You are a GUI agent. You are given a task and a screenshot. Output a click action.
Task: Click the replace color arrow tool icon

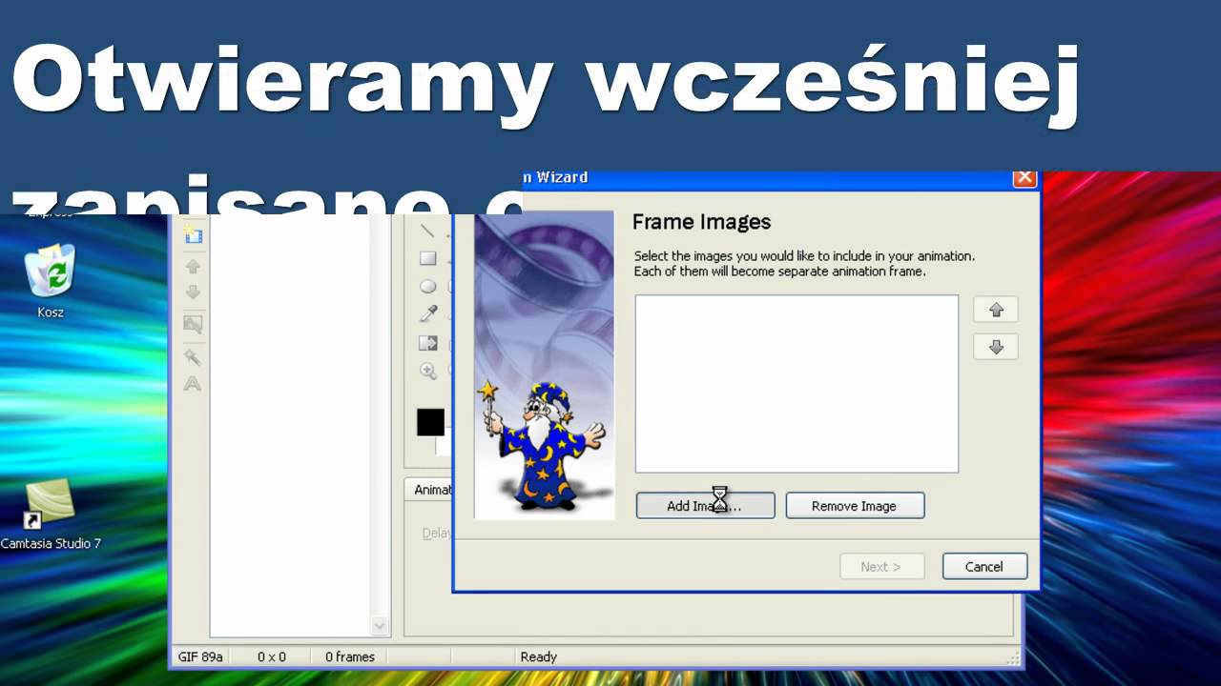click(x=428, y=343)
